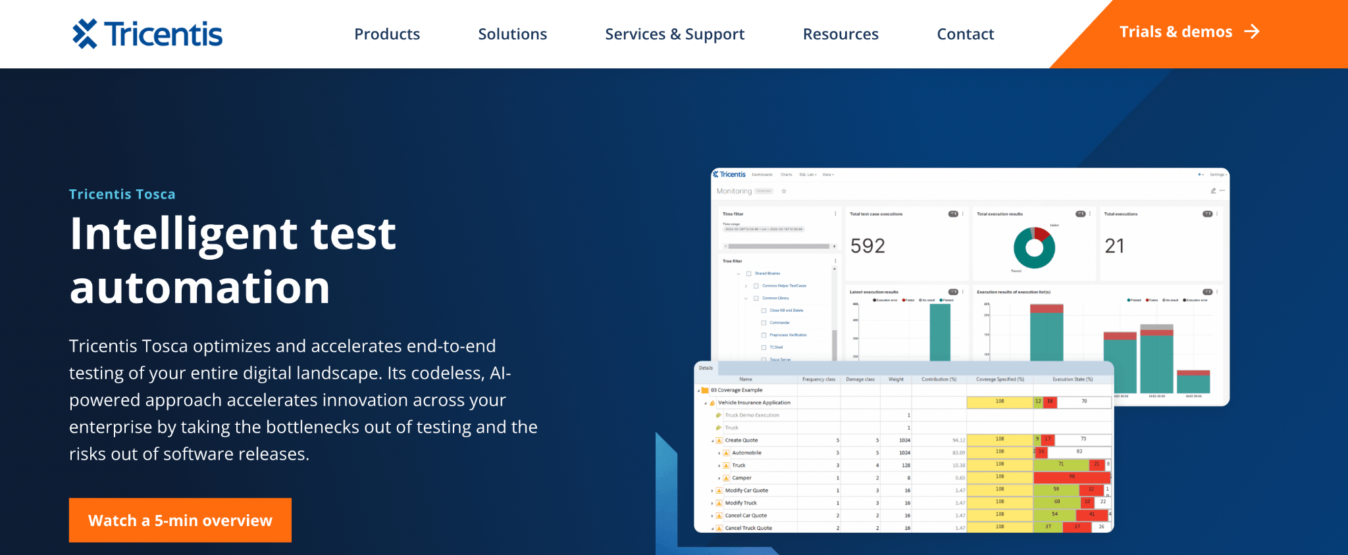
Task: Expand the Automobile row
Action: 719,453
